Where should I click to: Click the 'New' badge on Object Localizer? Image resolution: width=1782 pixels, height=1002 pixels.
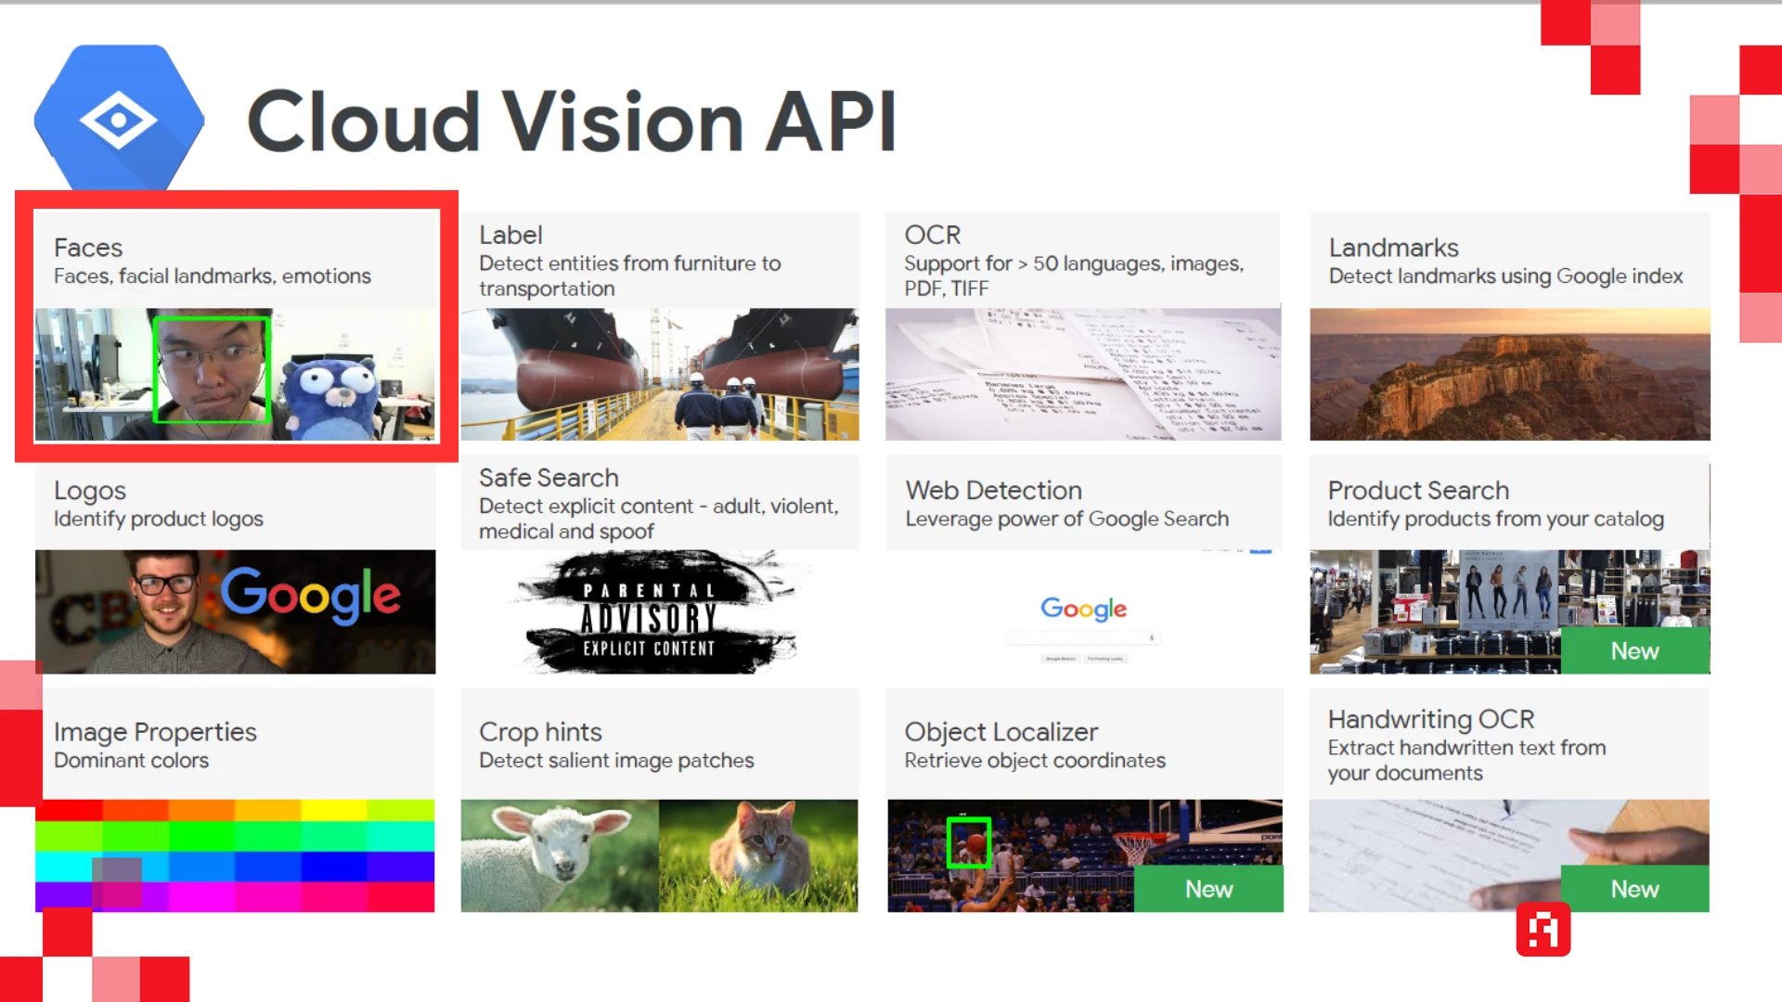(x=1208, y=889)
